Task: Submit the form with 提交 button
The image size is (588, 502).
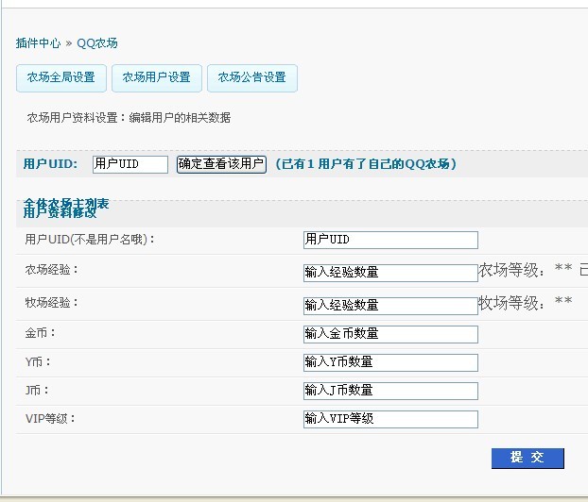Action: [x=527, y=459]
